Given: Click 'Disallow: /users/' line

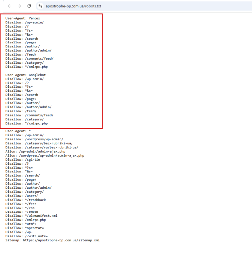Looking at the screenshot, I should [22, 196].
